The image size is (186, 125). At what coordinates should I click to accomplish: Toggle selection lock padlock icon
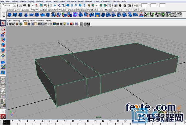pos(89,5)
